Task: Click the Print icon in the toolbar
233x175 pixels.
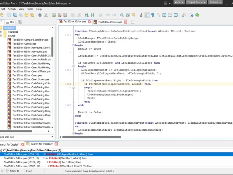Action: [40, 15]
